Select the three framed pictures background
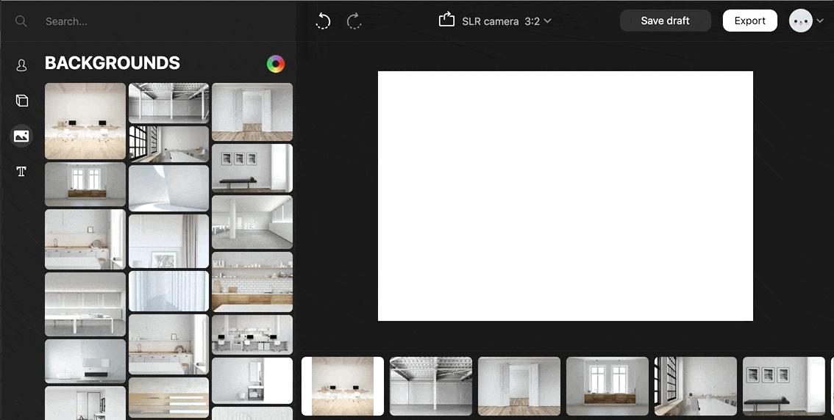Viewport: 834px width, 420px height. 252,168
